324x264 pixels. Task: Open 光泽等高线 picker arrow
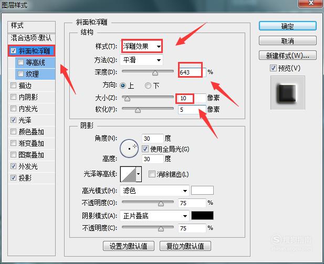tap(139, 174)
